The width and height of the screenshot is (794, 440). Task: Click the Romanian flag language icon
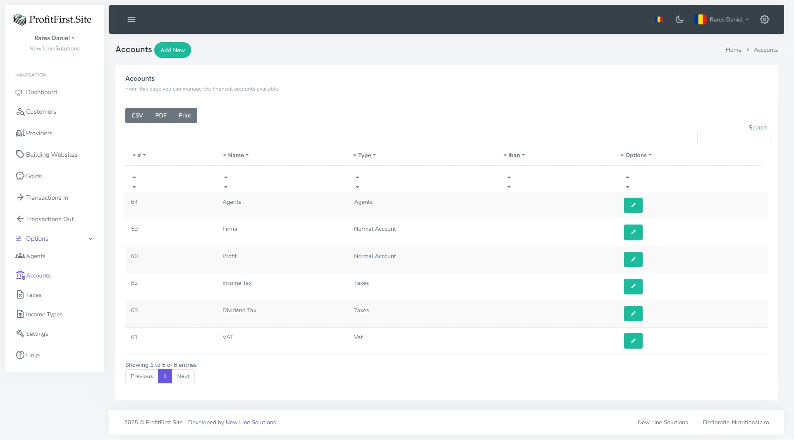(x=660, y=19)
